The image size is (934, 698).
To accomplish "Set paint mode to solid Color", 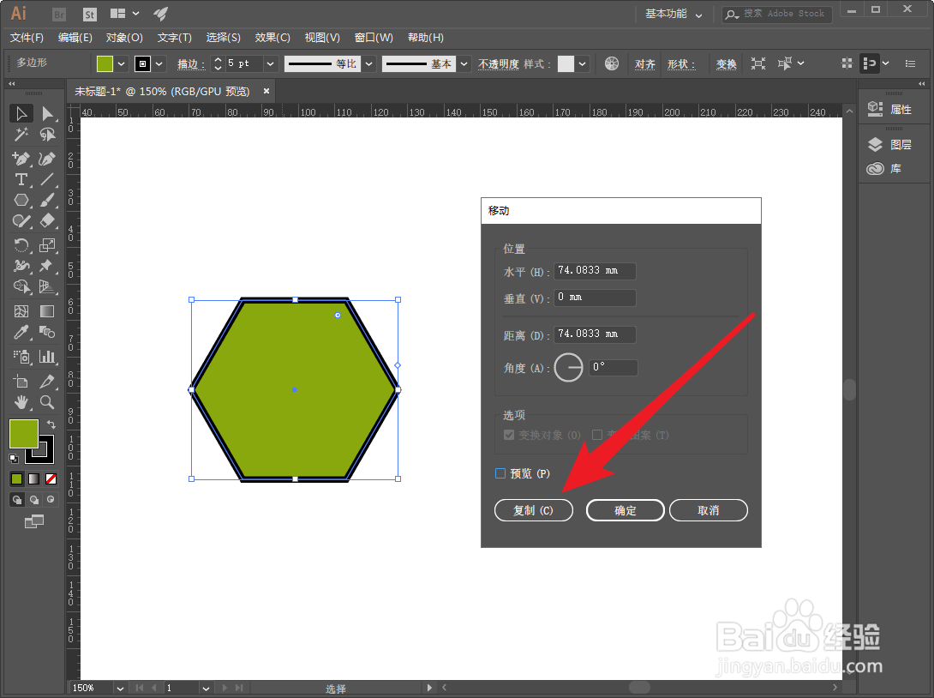I will [x=16, y=478].
